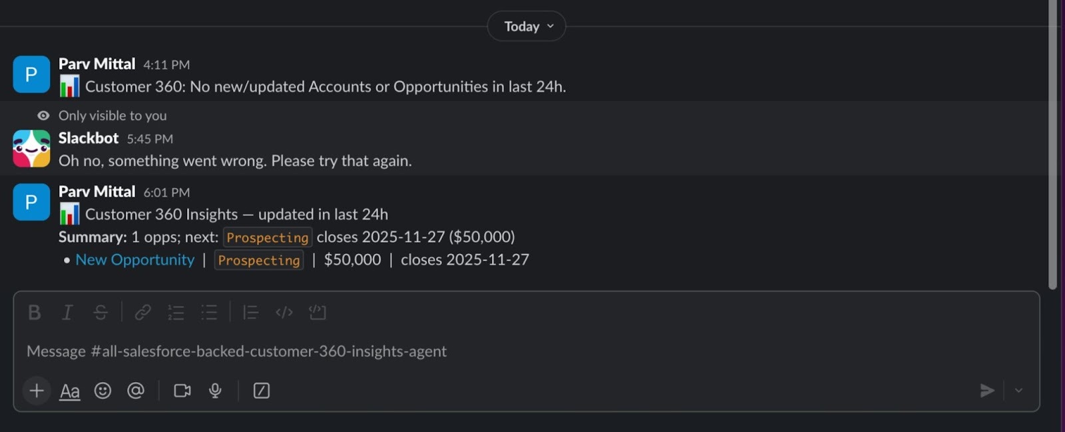The image size is (1065, 432).
Task: Start a bulleted list
Action: point(209,312)
